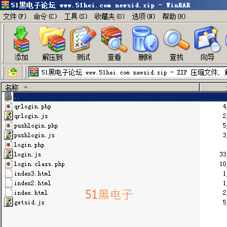Go up one folder level button
Viewport: 227px width, 227px height.
tap(12, 72)
